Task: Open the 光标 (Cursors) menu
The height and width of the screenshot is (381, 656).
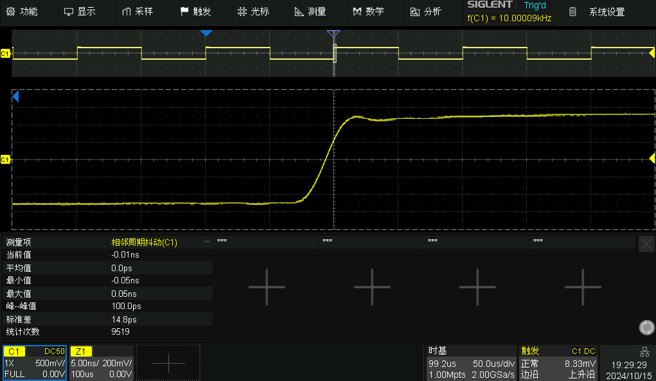Action: pyautogui.click(x=253, y=12)
